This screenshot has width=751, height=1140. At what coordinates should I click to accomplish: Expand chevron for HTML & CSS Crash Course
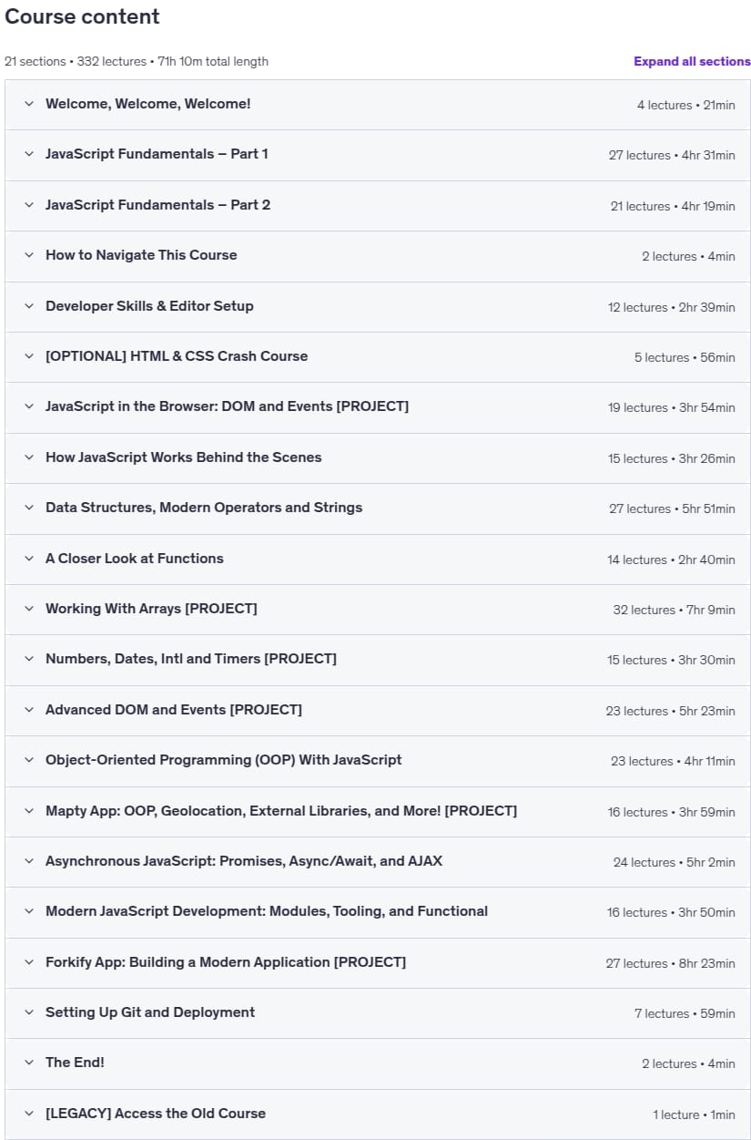click(x=29, y=357)
